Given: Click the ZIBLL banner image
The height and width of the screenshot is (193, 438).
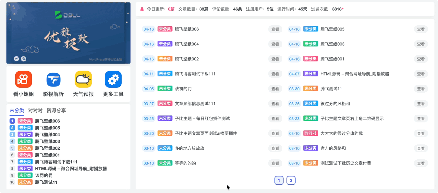Looking at the screenshot, I should (68, 33).
